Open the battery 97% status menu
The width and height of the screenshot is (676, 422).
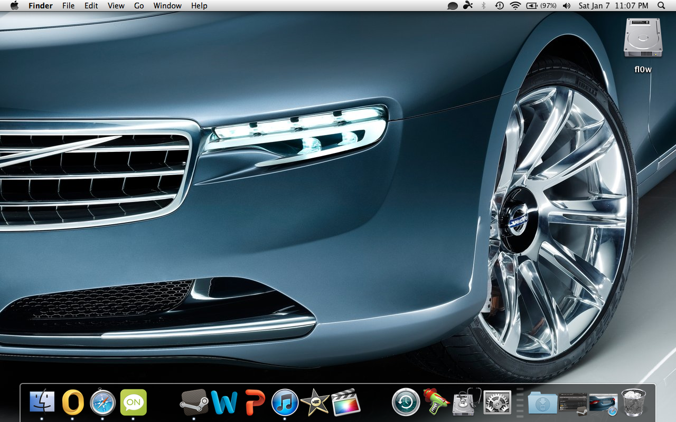541,6
